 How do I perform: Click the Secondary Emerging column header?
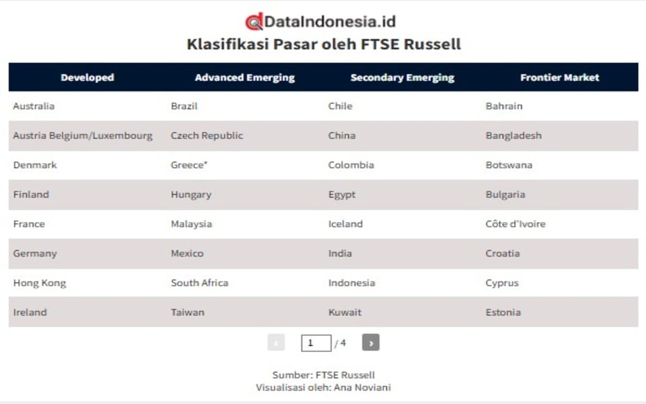(x=402, y=77)
